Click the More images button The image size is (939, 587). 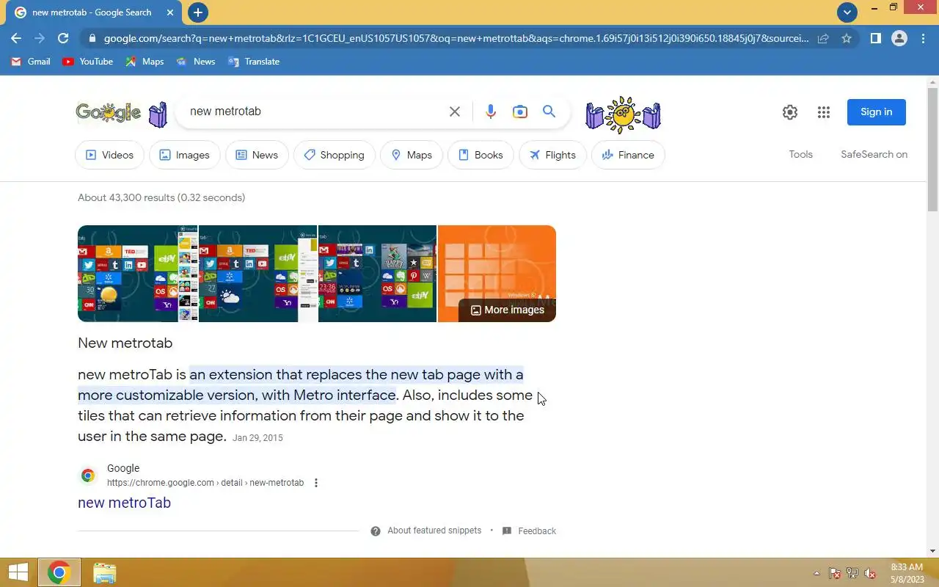click(507, 310)
